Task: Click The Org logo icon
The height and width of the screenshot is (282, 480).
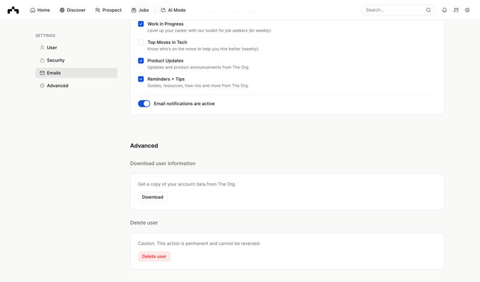Action: (13, 10)
